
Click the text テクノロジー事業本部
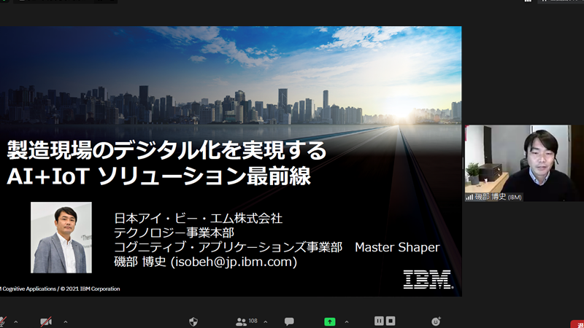[174, 233]
